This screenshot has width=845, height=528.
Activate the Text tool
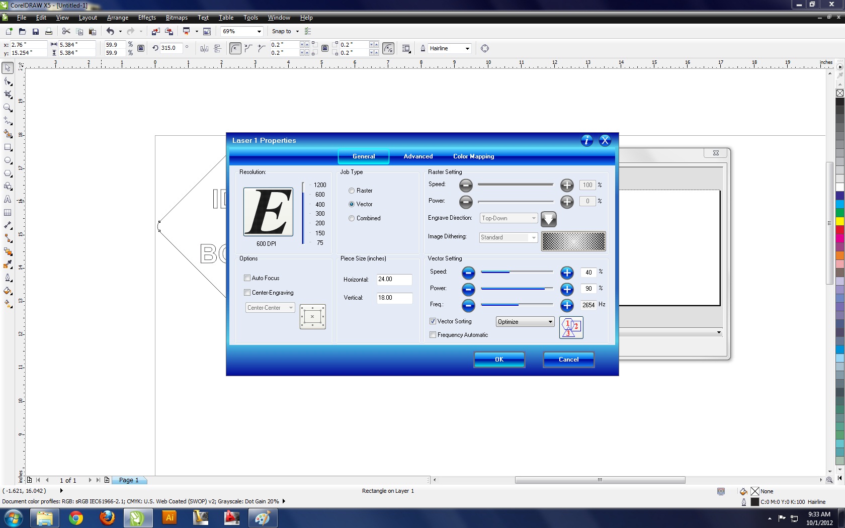(8, 200)
